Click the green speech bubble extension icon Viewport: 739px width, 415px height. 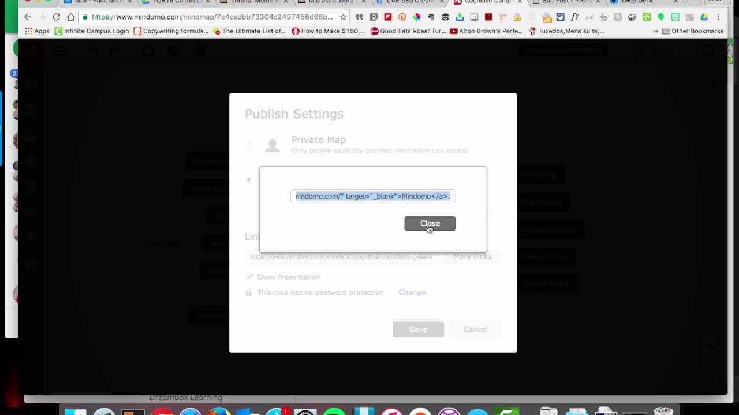pyautogui.click(x=661, y=17)
